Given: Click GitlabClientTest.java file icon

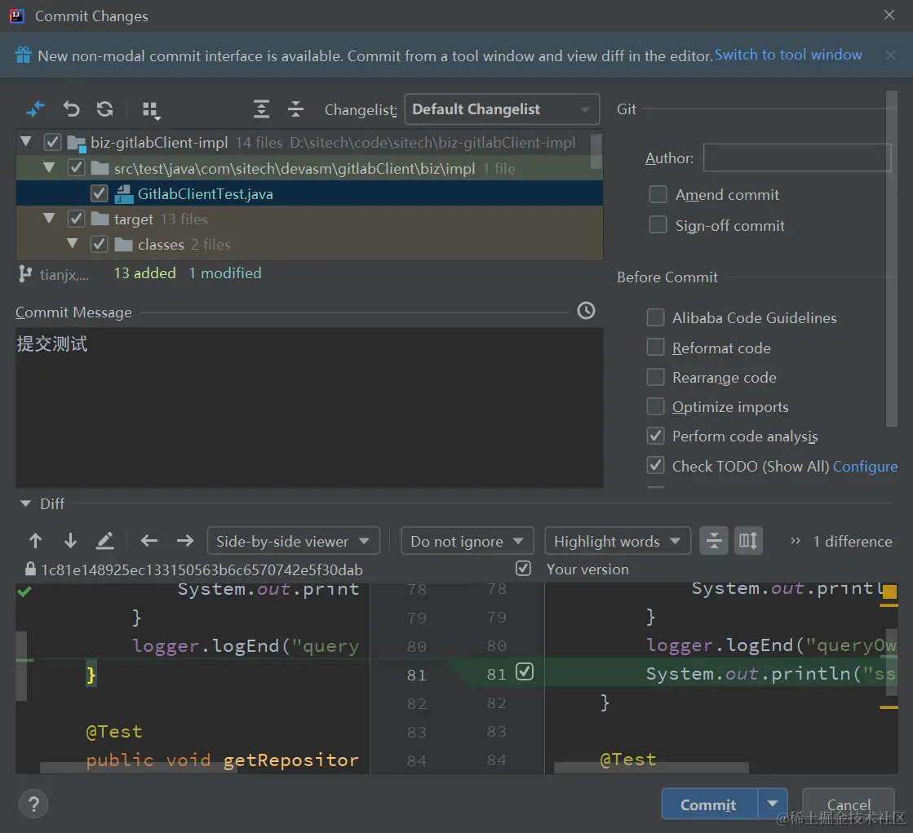Looking at the screenshot, I should 123,194.
